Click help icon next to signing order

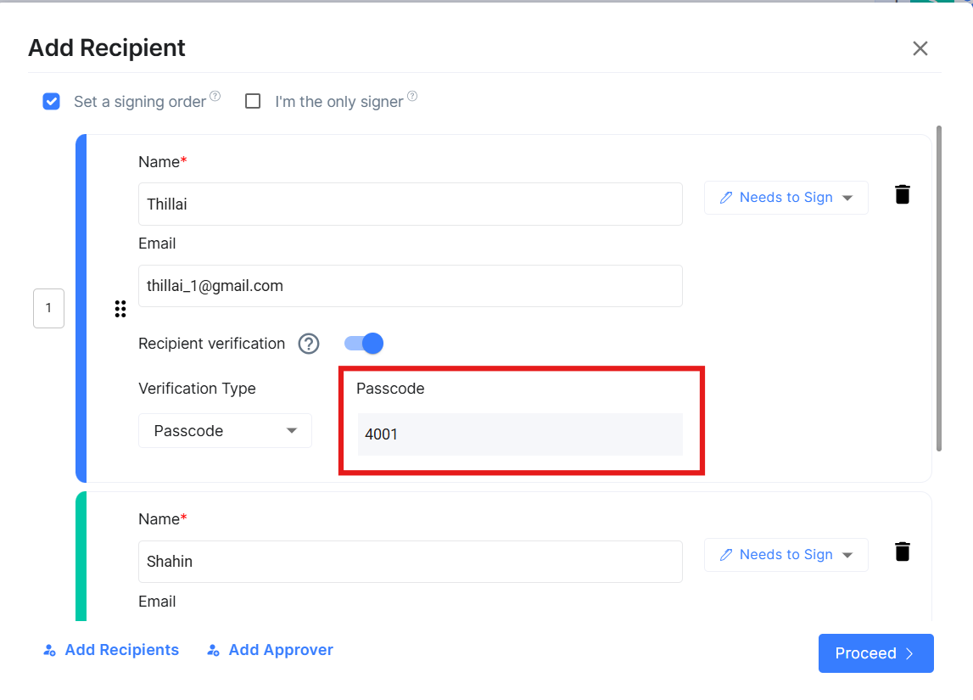tap(215, 97)
